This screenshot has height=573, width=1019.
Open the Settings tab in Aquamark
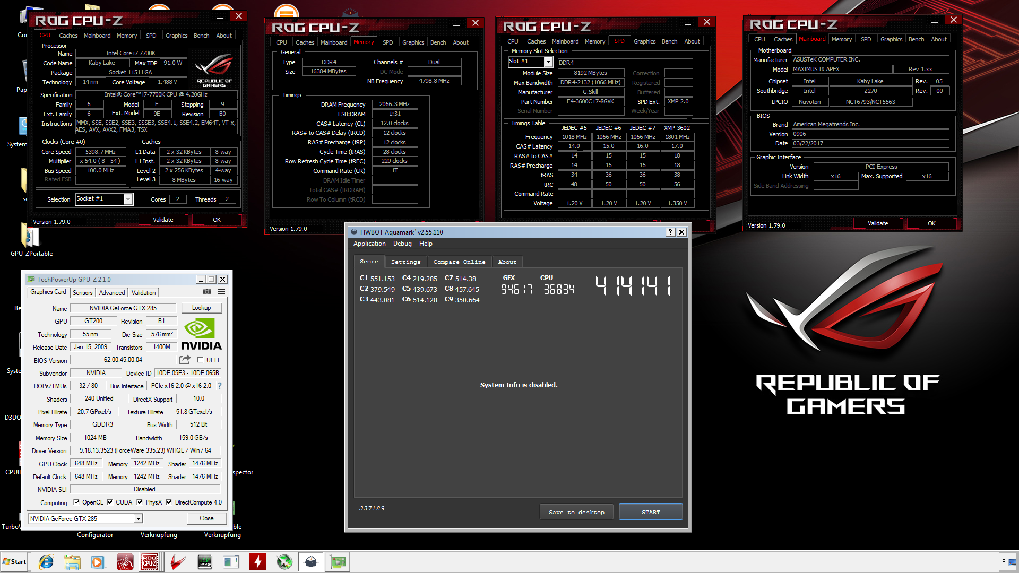[x=405, y=262]
